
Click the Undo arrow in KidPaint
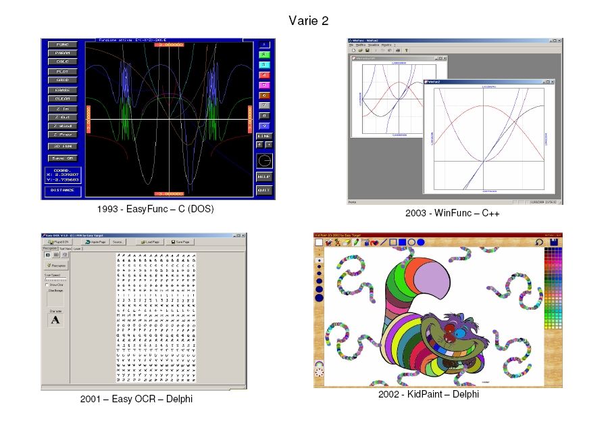pyautogui.click(x=539, y=242)
